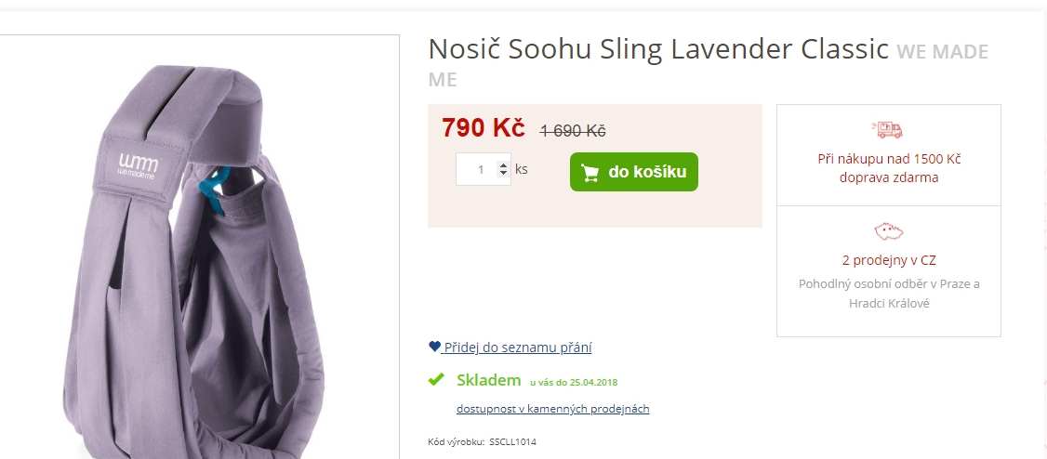Decrease quantity with the down arrow
The image size is (1047, 459).
tap(503, 174)
